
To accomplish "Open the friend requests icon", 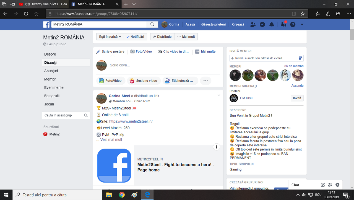I will tap(253, 24).
